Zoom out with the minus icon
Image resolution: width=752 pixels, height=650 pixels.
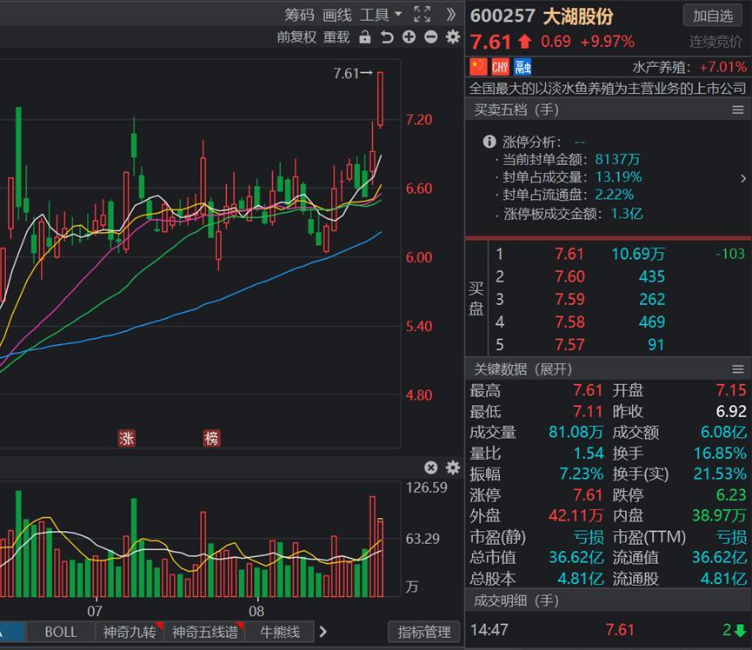tap(430, 36)
